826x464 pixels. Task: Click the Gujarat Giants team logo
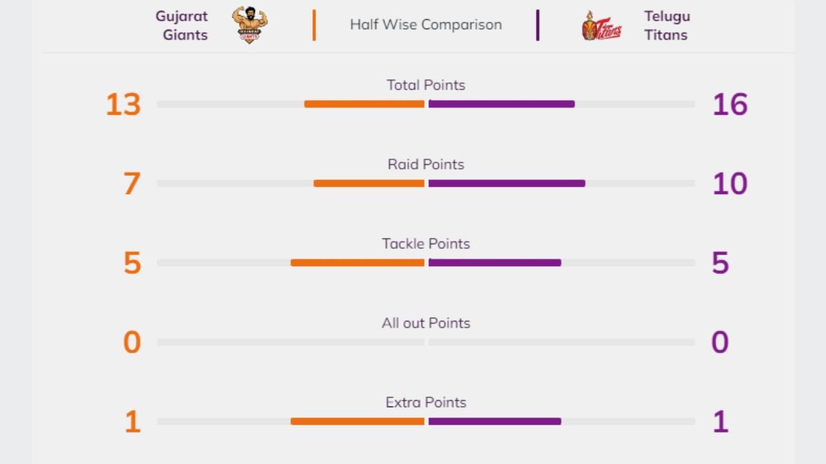click(250, 25)
